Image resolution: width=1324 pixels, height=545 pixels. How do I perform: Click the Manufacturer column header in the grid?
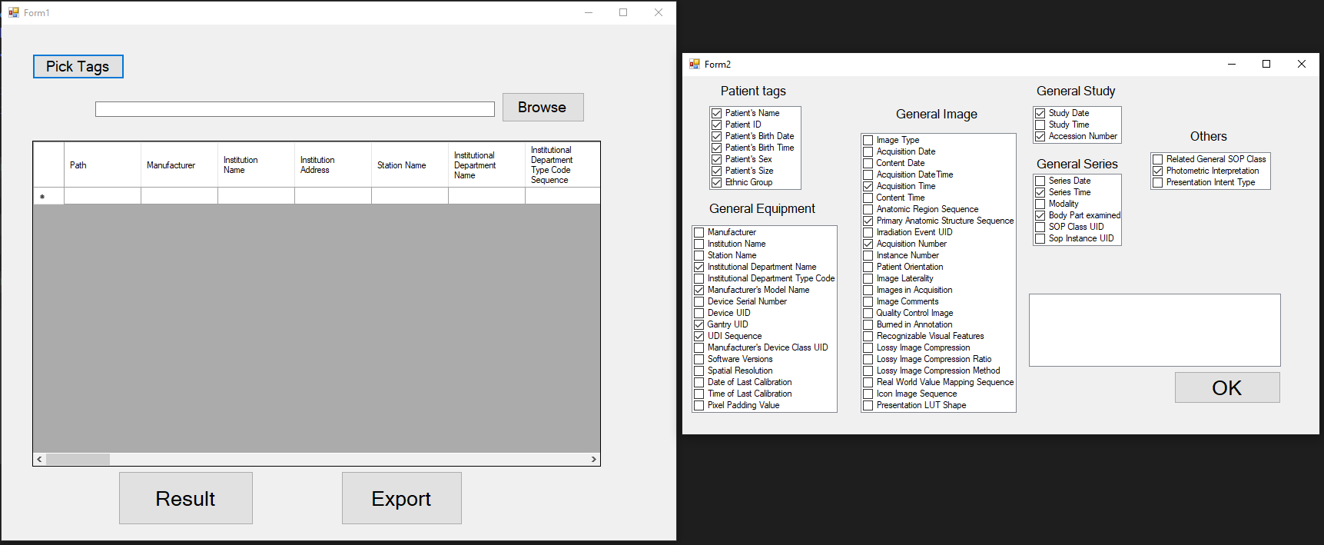point(179,164)
